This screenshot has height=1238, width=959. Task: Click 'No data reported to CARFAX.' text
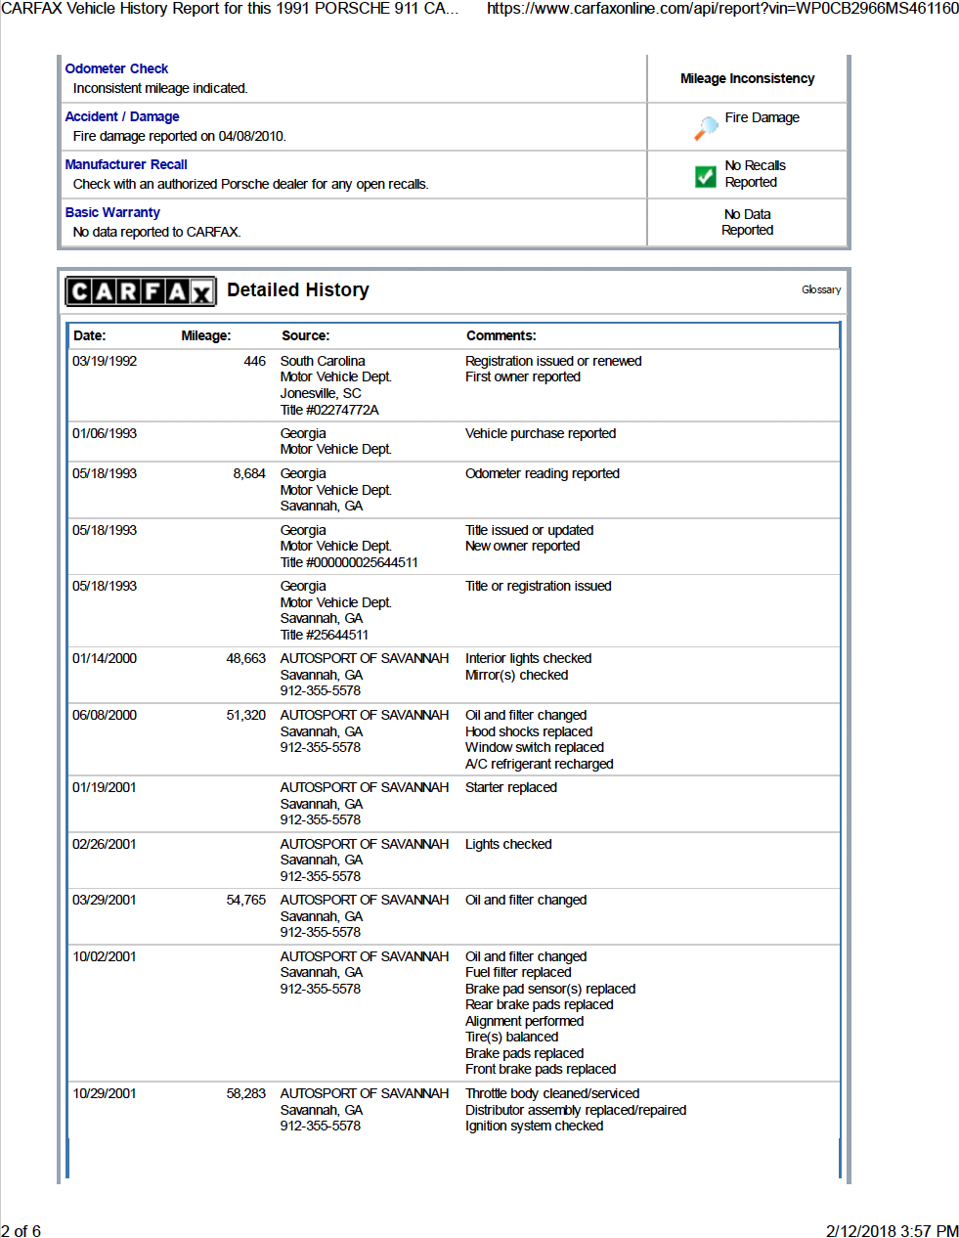tap(157, 232)
